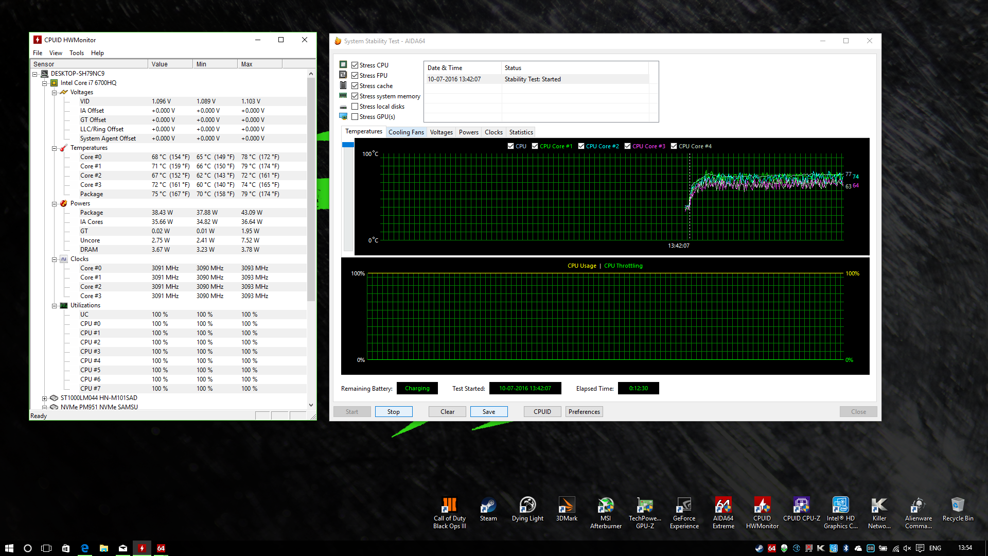The width and height of the screenshot is (988, 556).
Task: Collapse the Clocks section in HWMonitor
Action: 54,259
